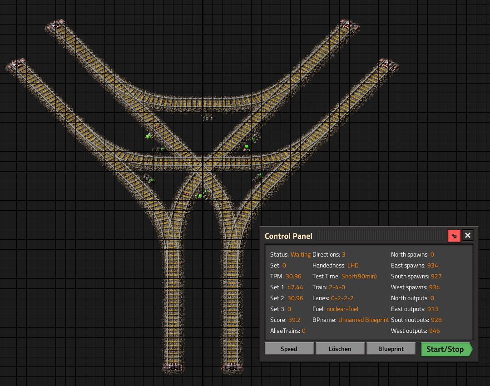Select the train spawner at the bottom-left track end

point(172,367)
